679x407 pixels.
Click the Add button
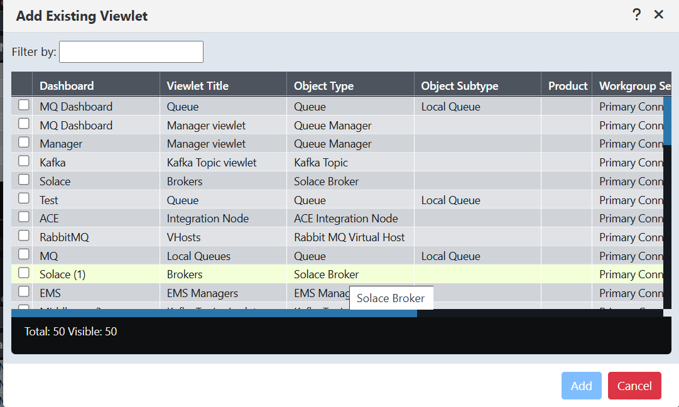(x=581, y=386)
